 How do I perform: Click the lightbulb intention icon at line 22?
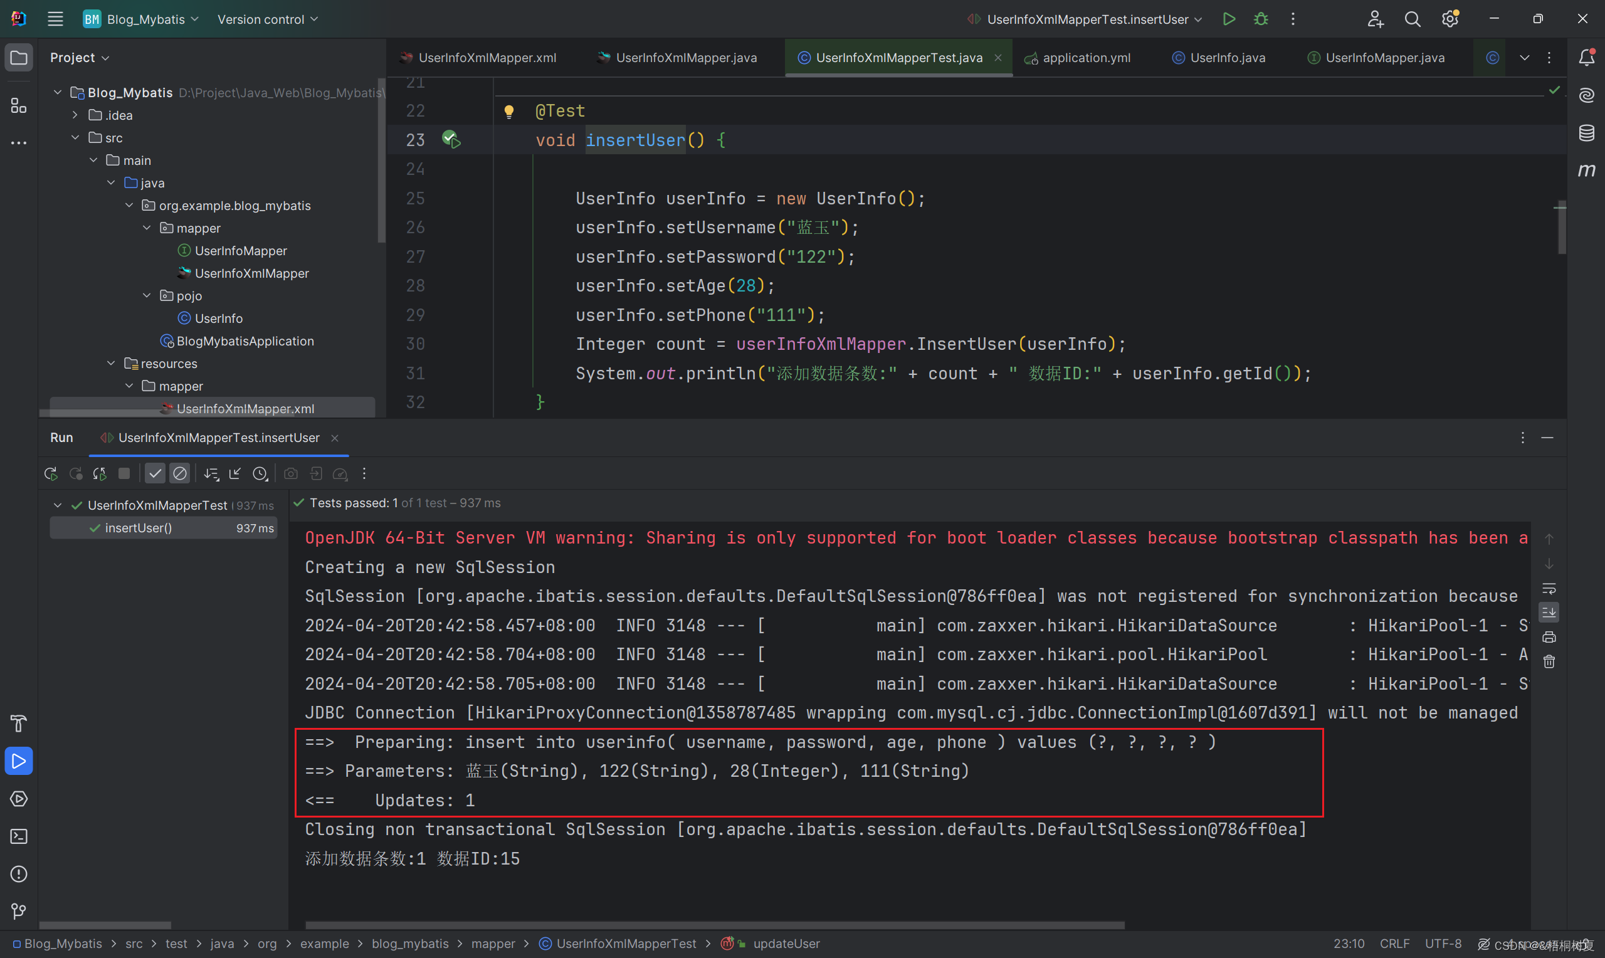pos(508,112)
